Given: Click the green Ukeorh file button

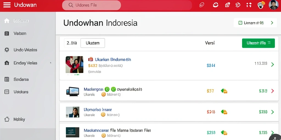Looking at the screenshot, I should pos(258,43).
